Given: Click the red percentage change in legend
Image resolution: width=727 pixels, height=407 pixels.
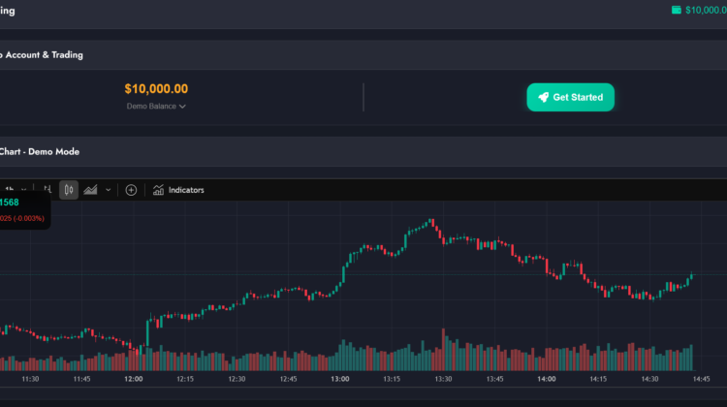Looking at the screenshot, I should tap(19, 218).
